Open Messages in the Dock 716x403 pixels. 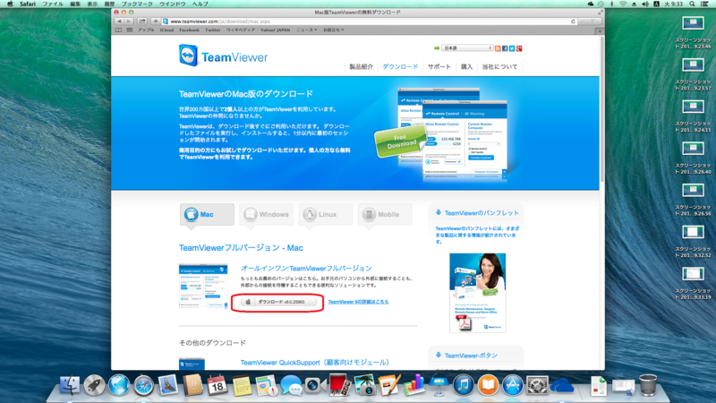coord(291,385)
